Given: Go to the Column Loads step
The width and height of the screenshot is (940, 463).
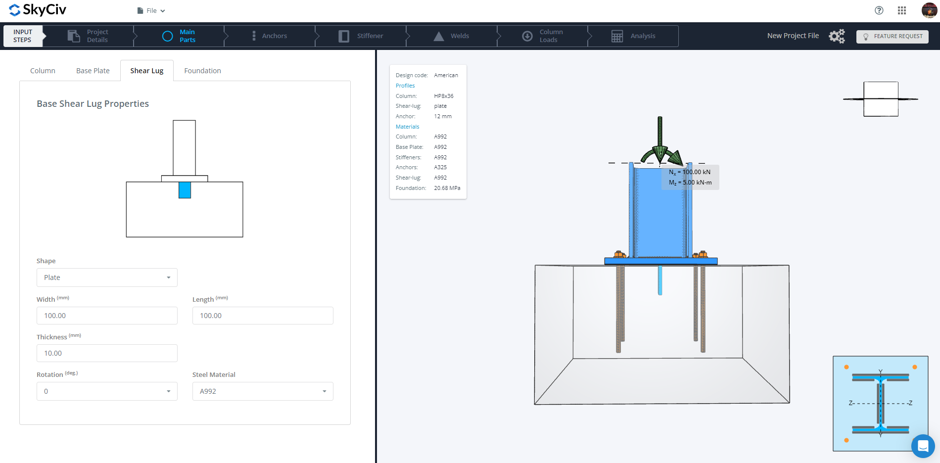Looking at the screenshot, I should click(x=542, y=36).
